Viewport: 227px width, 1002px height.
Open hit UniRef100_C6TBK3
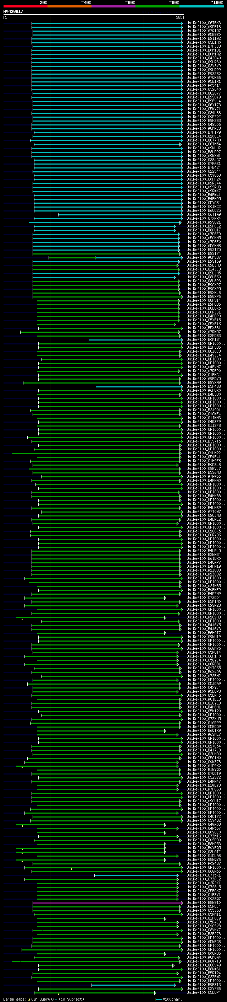[x=204, y=23]
